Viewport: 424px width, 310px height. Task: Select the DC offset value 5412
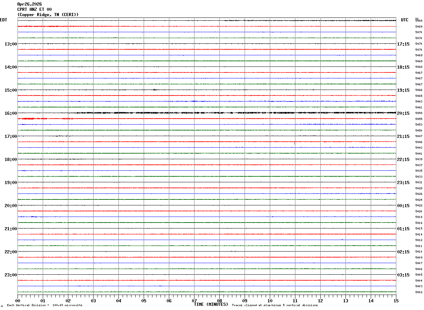tap(419, 240)
